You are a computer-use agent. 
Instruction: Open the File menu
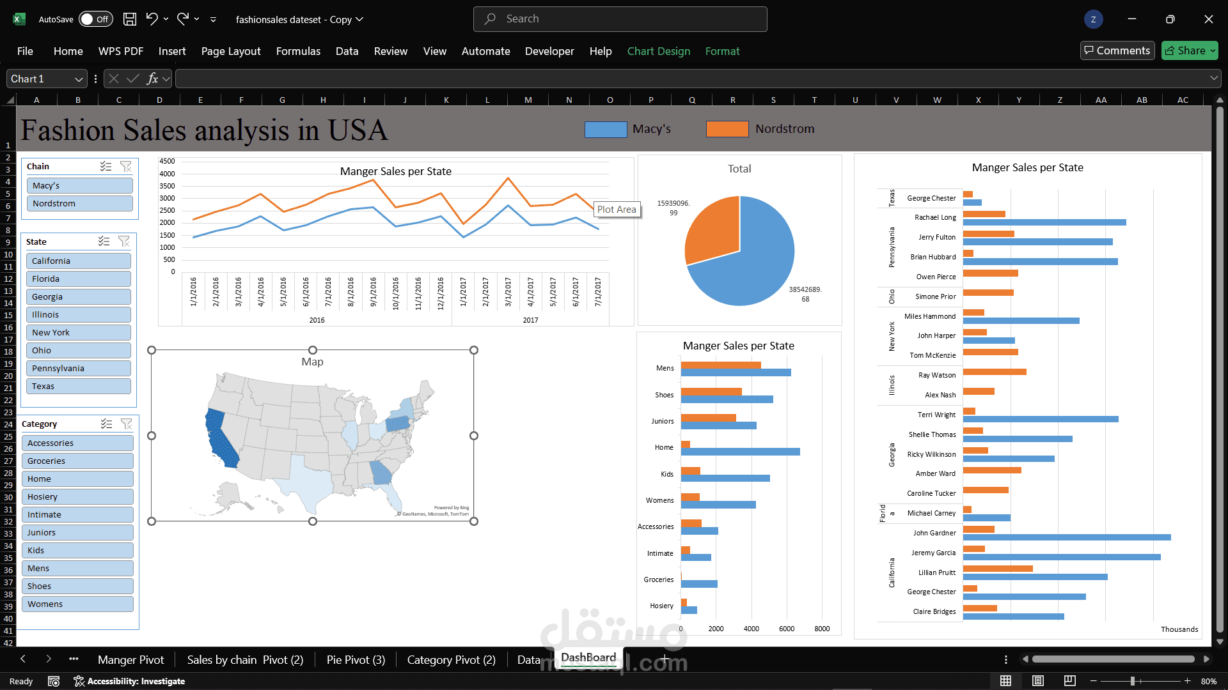(x=25, y=51)
